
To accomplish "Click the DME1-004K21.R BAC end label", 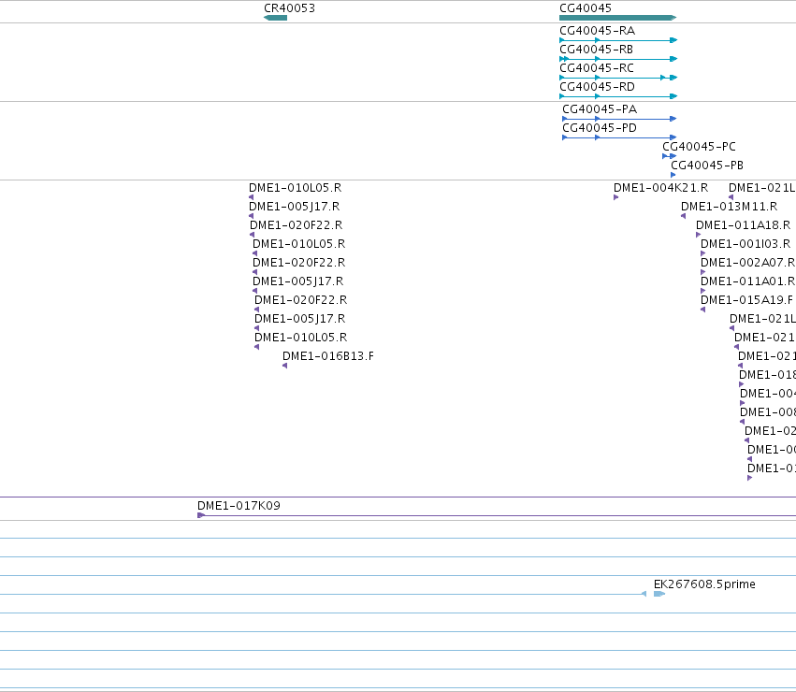I will [x=661, y=188].
